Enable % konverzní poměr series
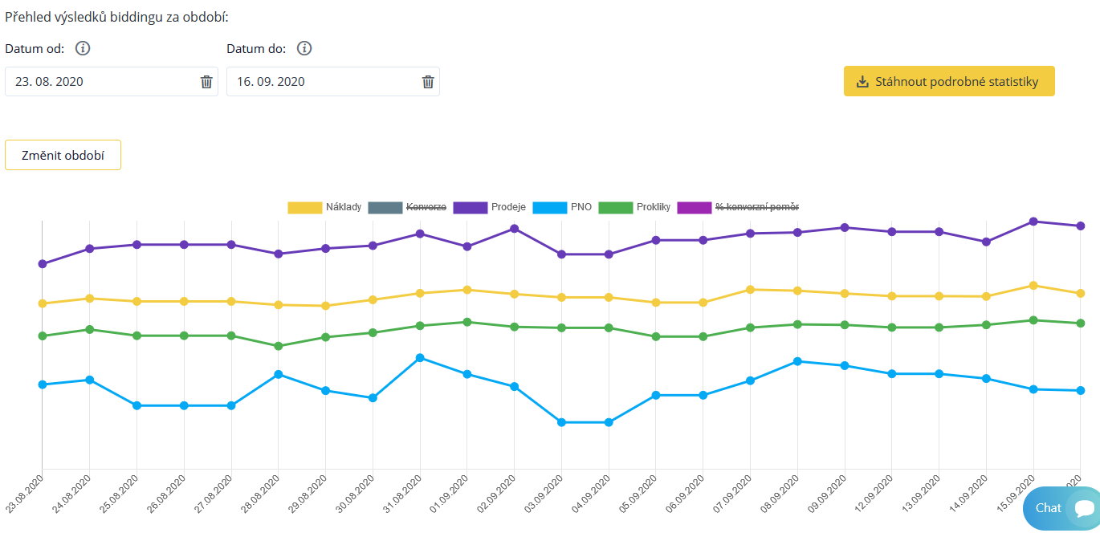The width and height of the screenshot is (1100, 537). [x=756, y=207]
